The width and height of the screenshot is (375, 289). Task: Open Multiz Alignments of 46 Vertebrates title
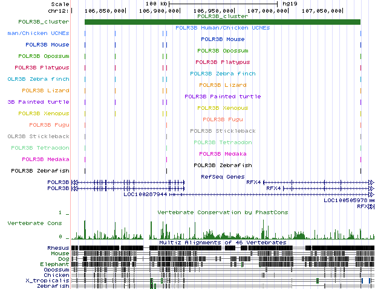coord(223,242)
